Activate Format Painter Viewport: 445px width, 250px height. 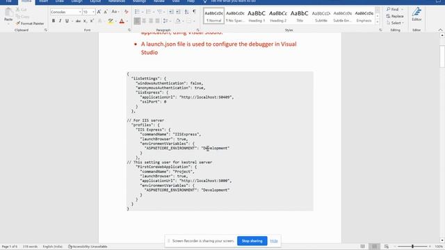pyautogui.click(x=30, y=23)
